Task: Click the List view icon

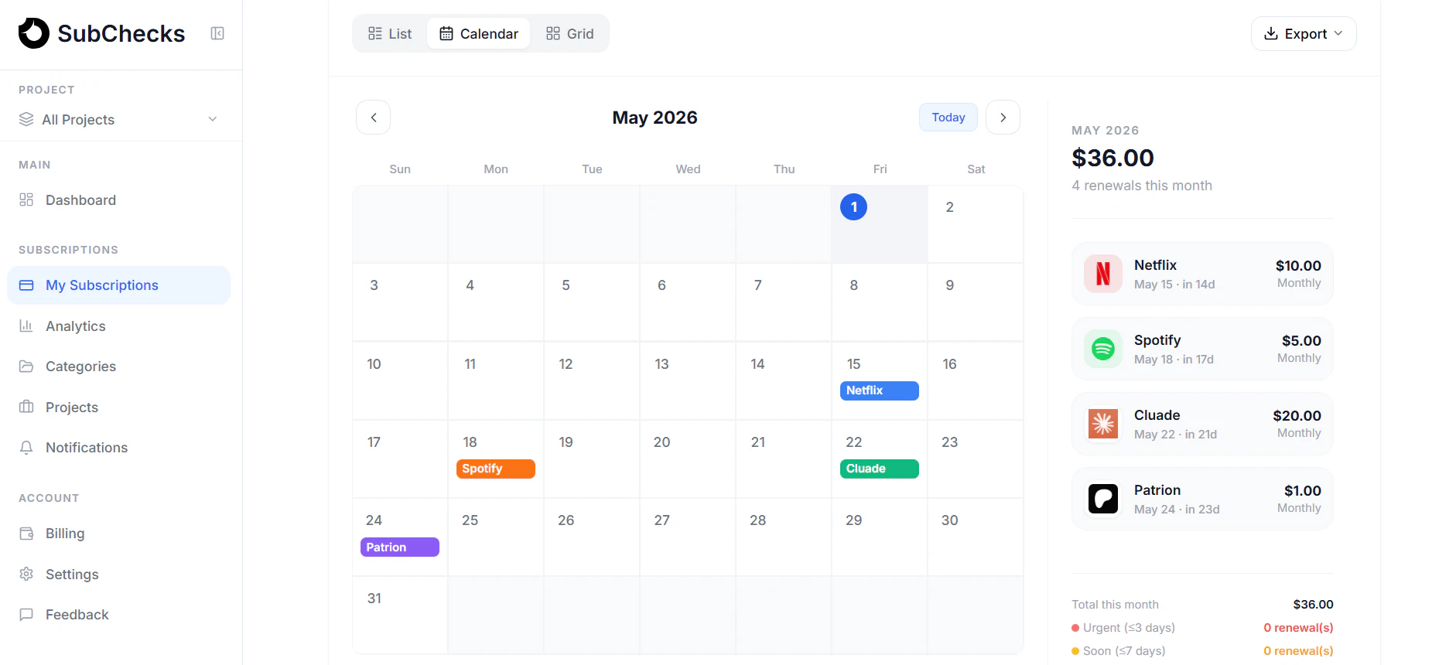Action: [375, 33]
